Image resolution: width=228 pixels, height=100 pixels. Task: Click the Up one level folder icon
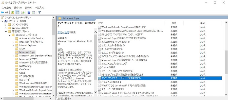click(13, 12)
